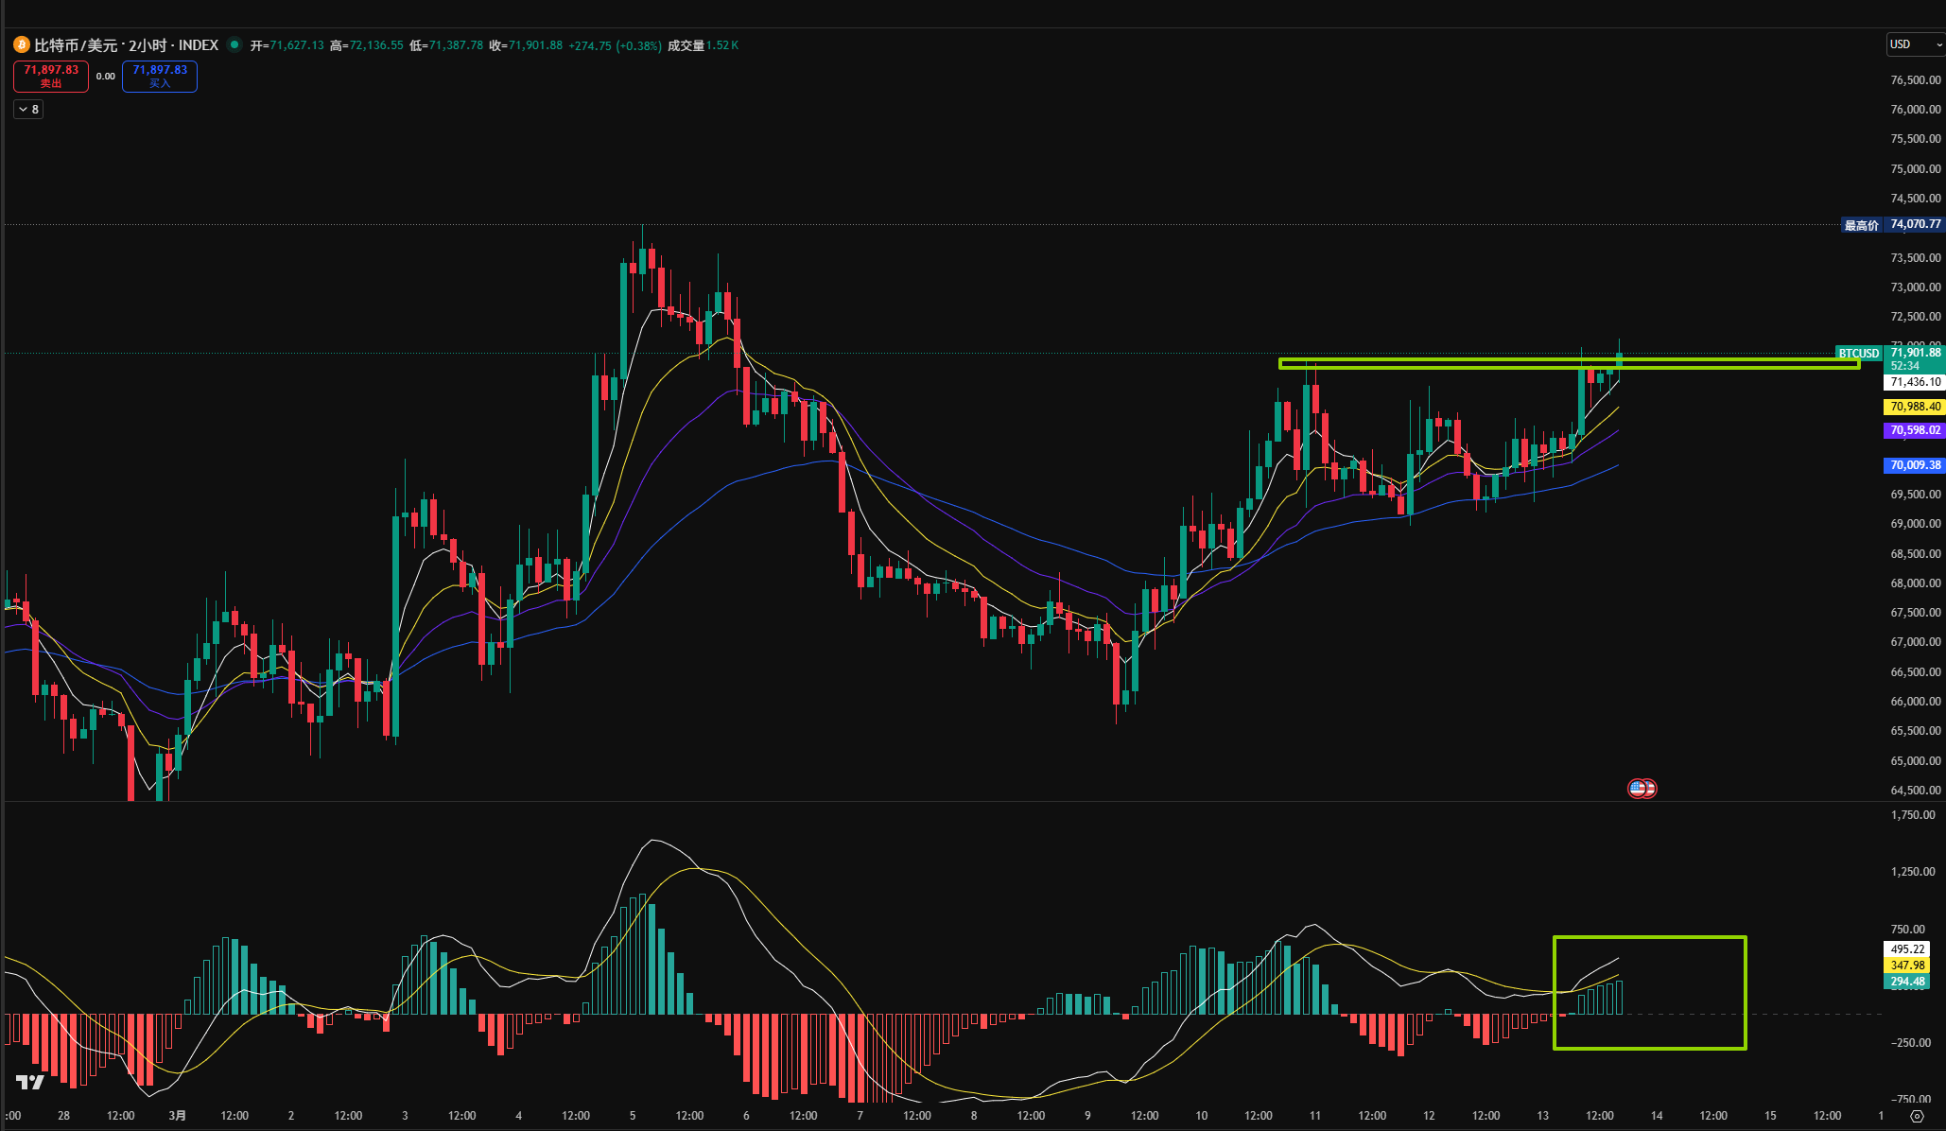Click the purple 70,598.02 moving average label
This screenshot has height=1131, width=1946.
tap(1915, 430)
